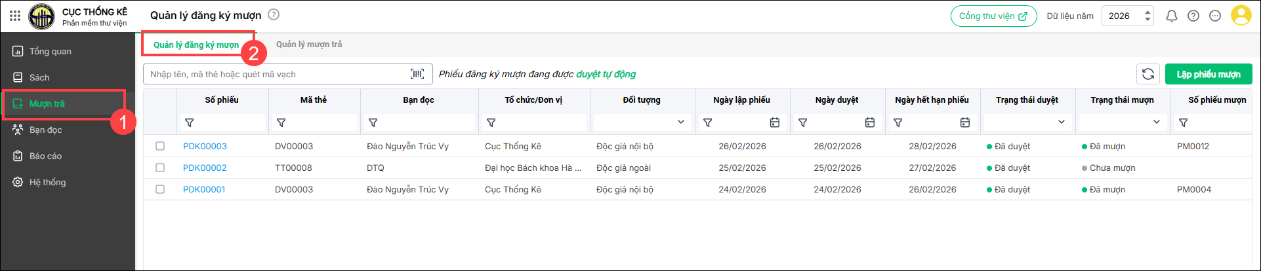Click Độc giả ngoài cell
This screenshot has height=271, width=1261.
(623, 168)
